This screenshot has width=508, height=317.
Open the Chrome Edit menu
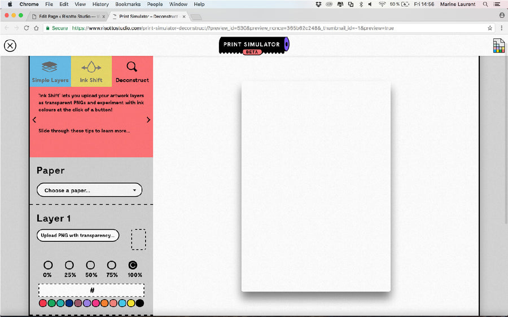(x=64, y=4)
